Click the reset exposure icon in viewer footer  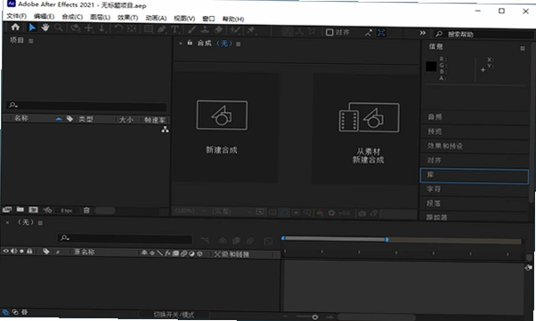click(x=331, y=213)
